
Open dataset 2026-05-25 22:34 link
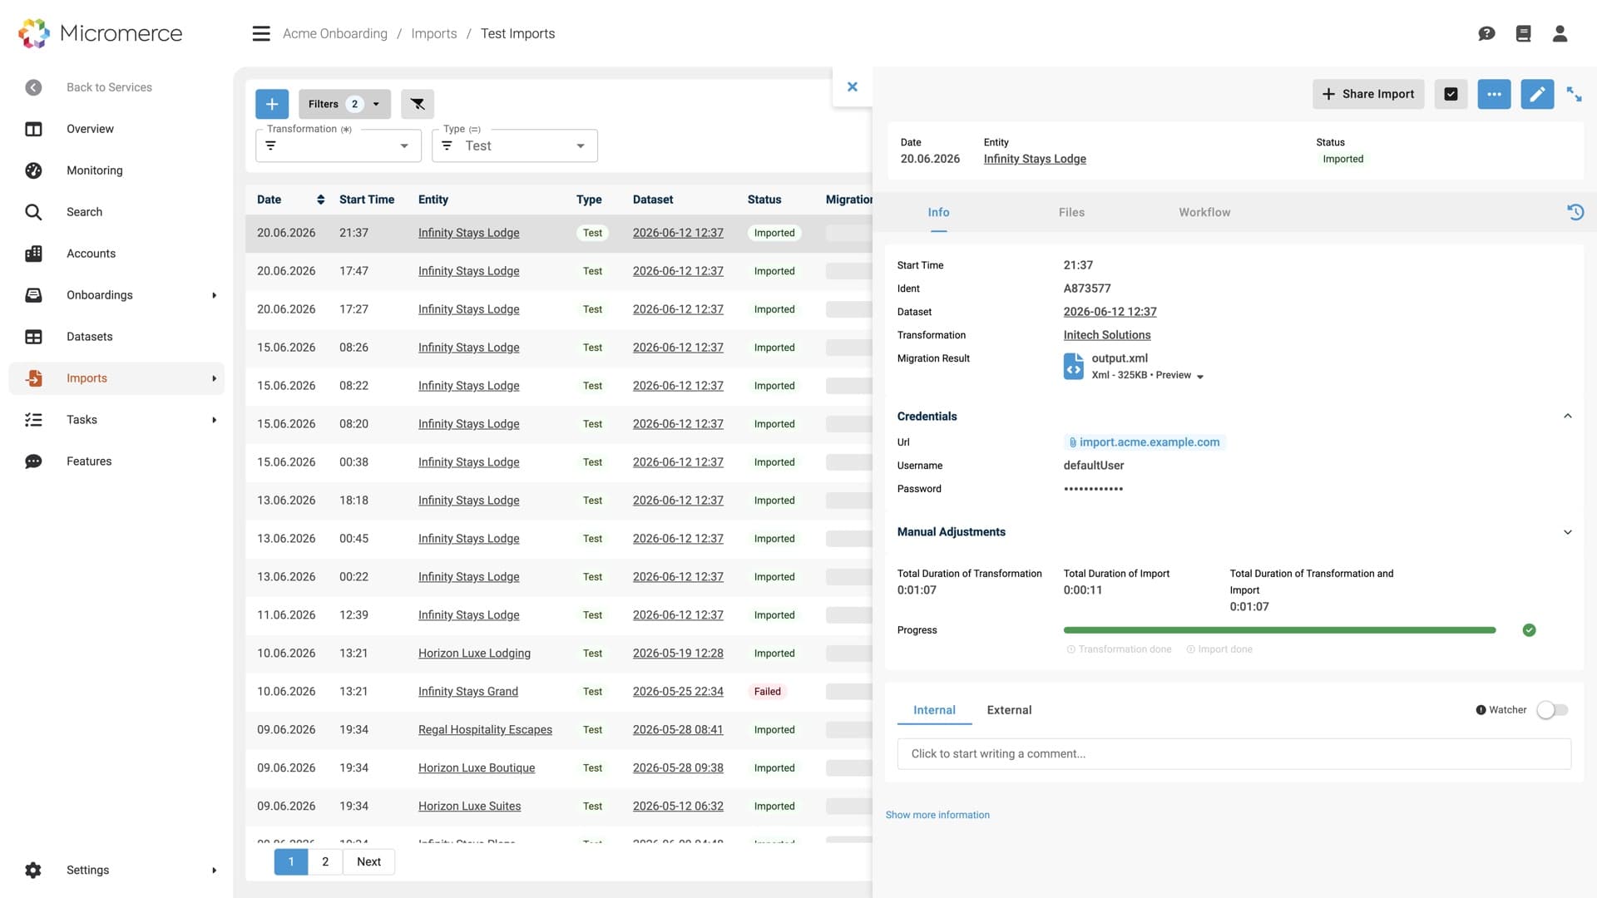click(x=678, y=692)
